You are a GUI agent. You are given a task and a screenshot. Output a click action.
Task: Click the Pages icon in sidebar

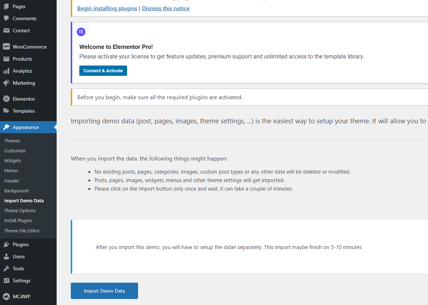pos(6,6)
